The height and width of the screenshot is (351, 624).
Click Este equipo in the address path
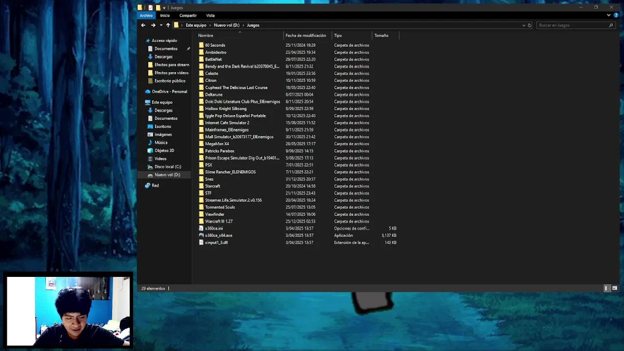pyautogui.click(x=196, y=25)
